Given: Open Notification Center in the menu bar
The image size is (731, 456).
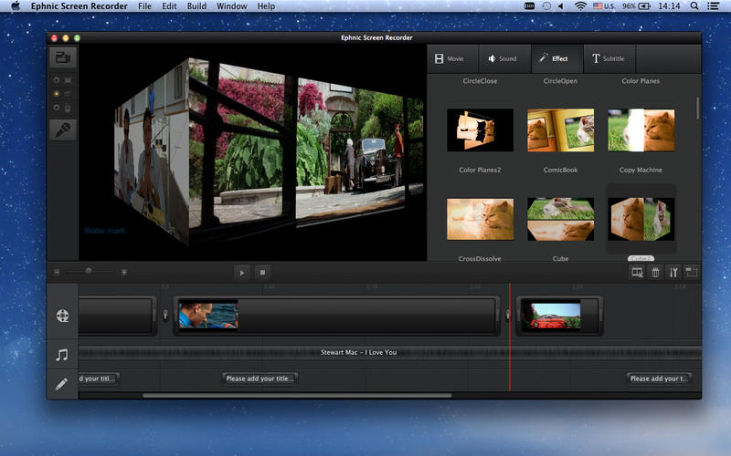Looking at the screenshot, I should [x=714, y=6].
